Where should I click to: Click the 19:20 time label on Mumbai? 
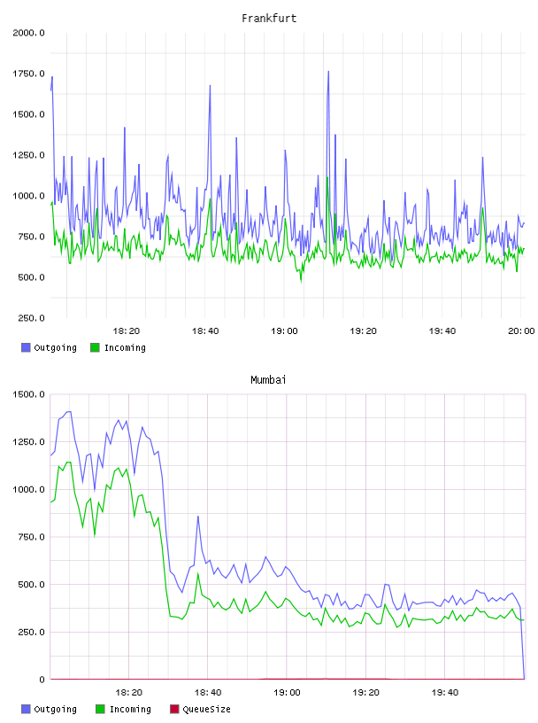pyautogui.click(x=365, y=693)
